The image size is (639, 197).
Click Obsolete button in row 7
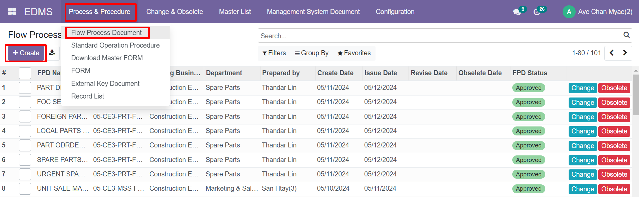614,174
